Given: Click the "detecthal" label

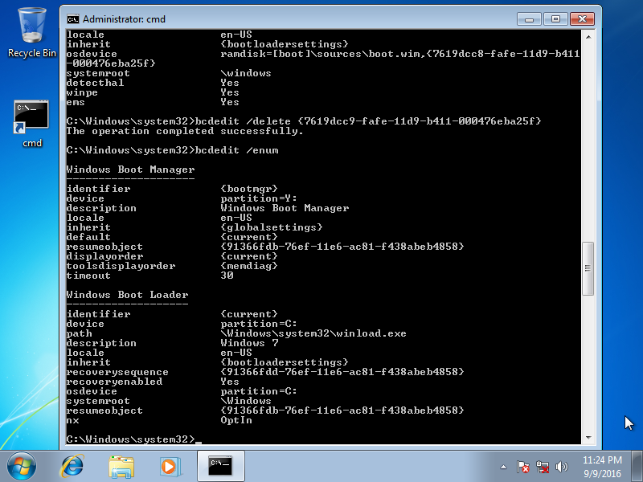Looking at the screenshot, I should coord(95,83).
